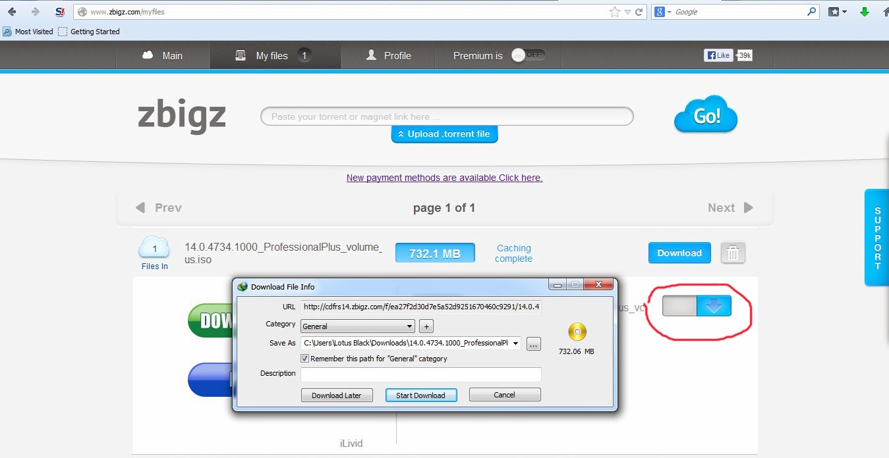Cancel the Download File Info dialog
The width and height of the screenshot is (889, 458).
(505, 395)
